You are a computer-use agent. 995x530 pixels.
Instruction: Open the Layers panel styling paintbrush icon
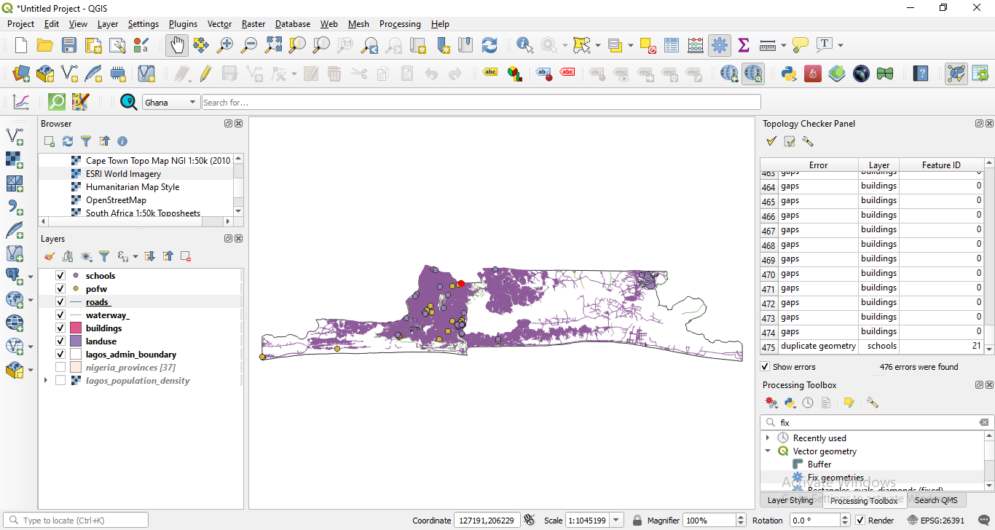(x=50, y=256)
